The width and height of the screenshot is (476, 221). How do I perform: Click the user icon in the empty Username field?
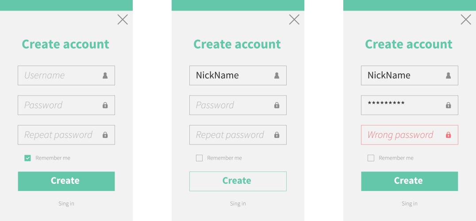[x=105, y=76]
